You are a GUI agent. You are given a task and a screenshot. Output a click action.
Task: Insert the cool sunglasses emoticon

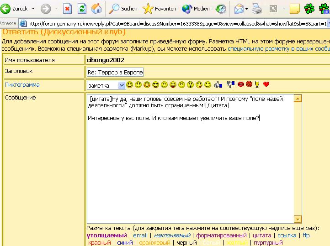point(155,84)
